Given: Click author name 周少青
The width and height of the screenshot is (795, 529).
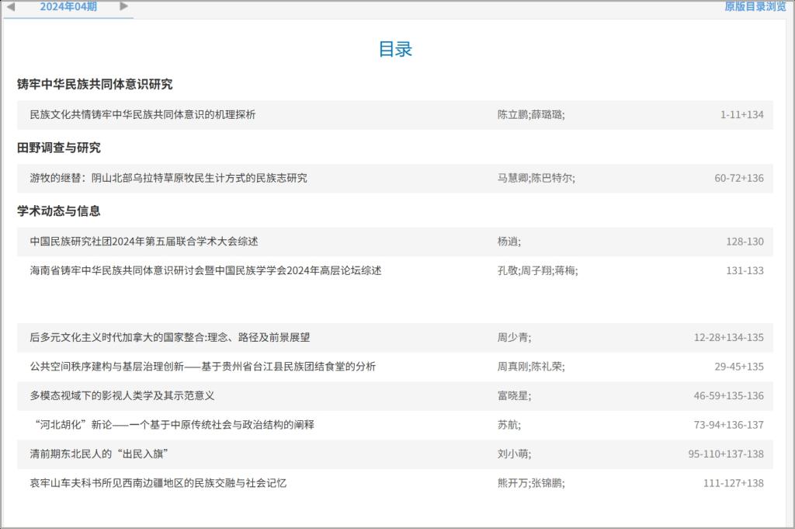Looking at the screenshot, I should (512, 337).
